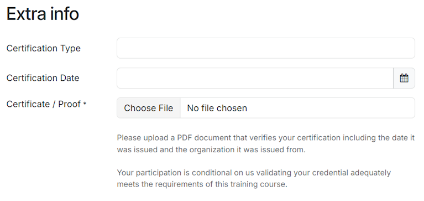
Task: Click the Certification Type label
Action: pos(44,48)
